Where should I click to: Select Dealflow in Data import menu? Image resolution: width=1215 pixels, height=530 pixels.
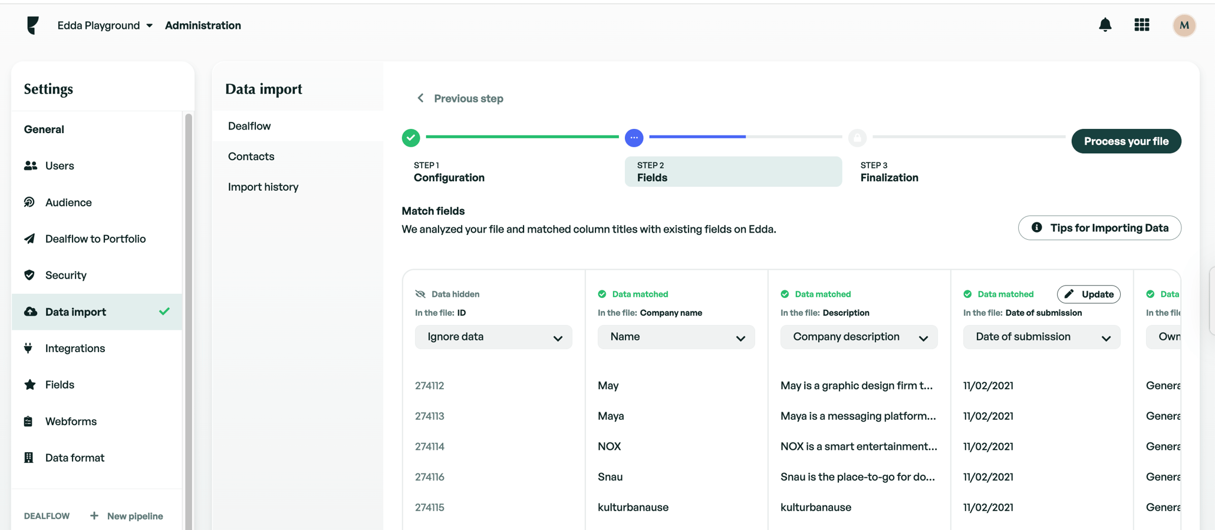pyautogui.click(x=298, y=126)
